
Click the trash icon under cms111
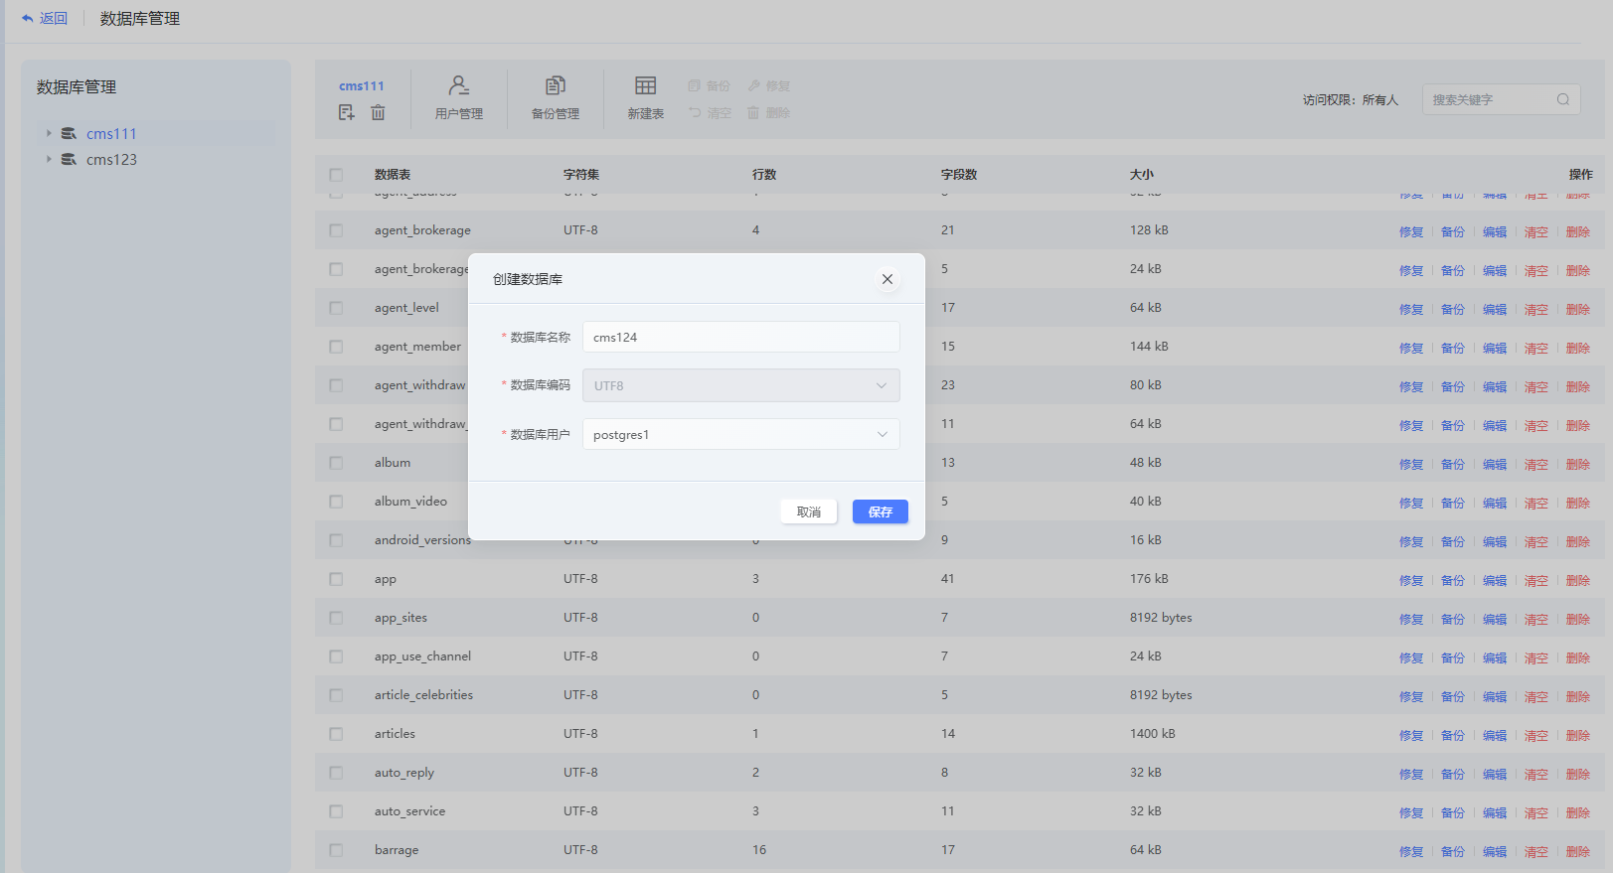click(x=378, y=112)
